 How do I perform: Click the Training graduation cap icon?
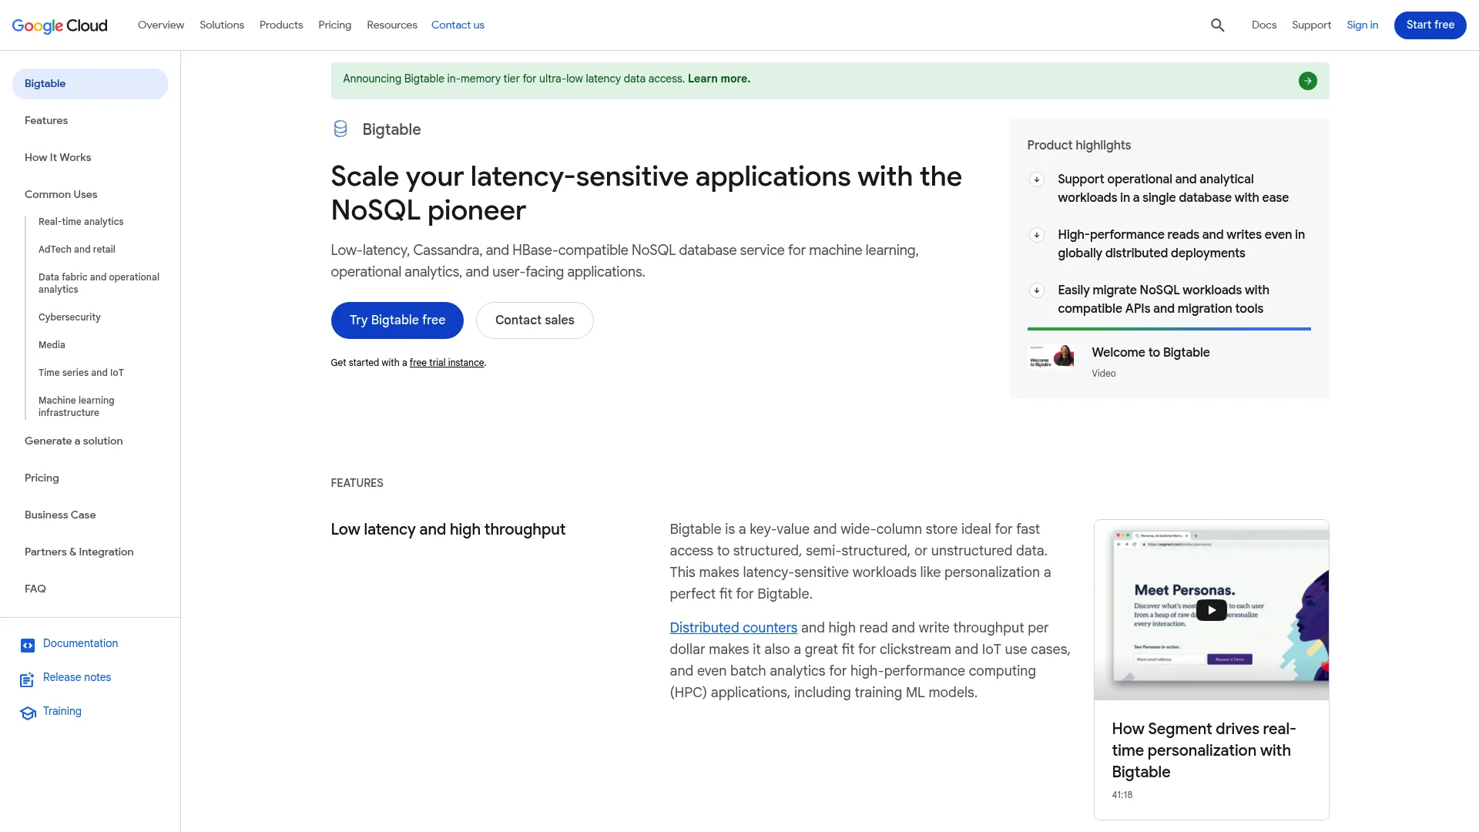(28, 713)
